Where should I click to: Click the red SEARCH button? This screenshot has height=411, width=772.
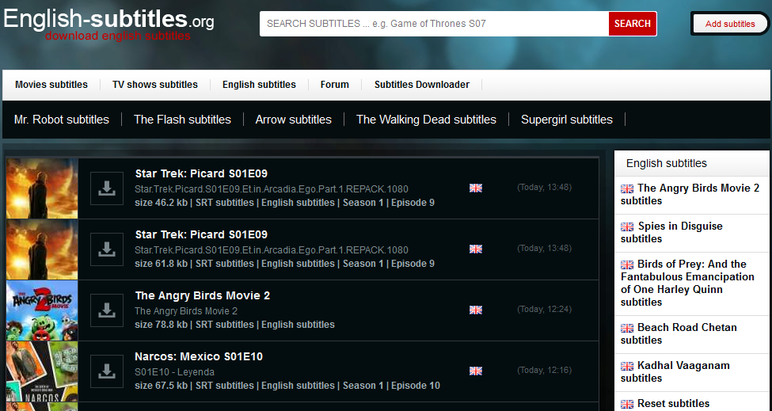[632, 24]
